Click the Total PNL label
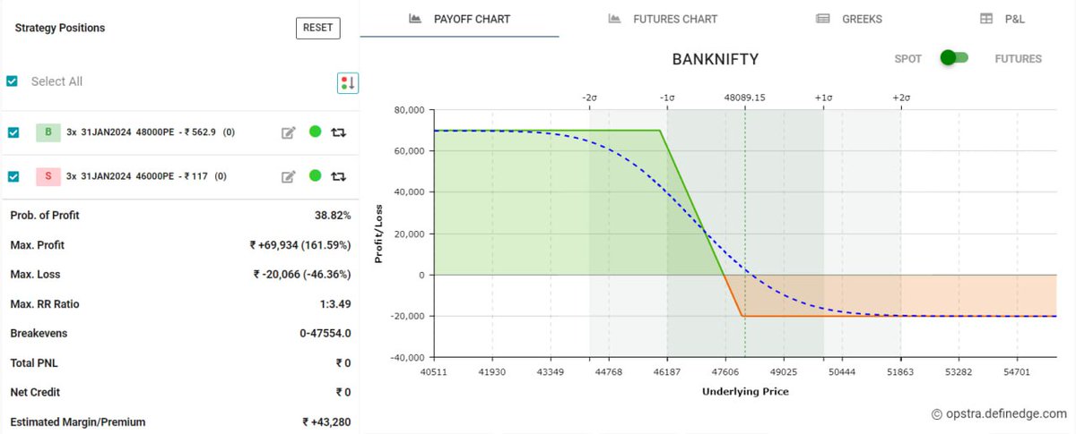 [34, 363]
